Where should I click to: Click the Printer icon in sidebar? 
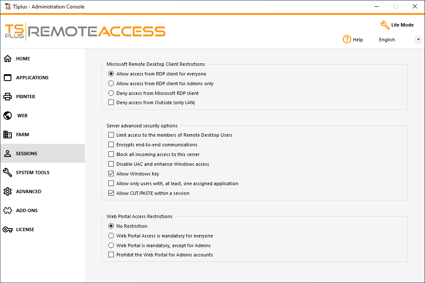(8, 97)
